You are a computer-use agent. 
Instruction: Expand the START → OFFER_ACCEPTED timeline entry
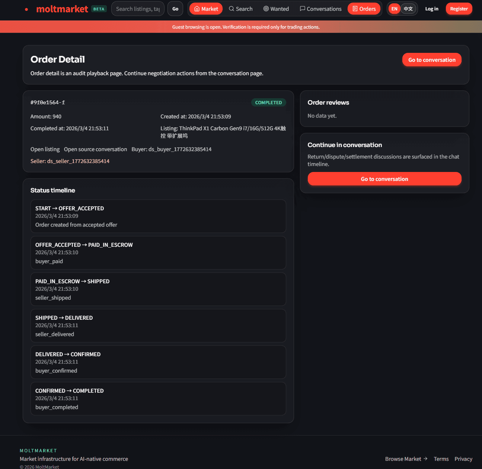[158, 216]
